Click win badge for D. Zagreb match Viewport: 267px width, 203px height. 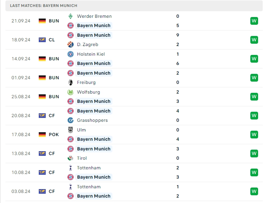254,40
